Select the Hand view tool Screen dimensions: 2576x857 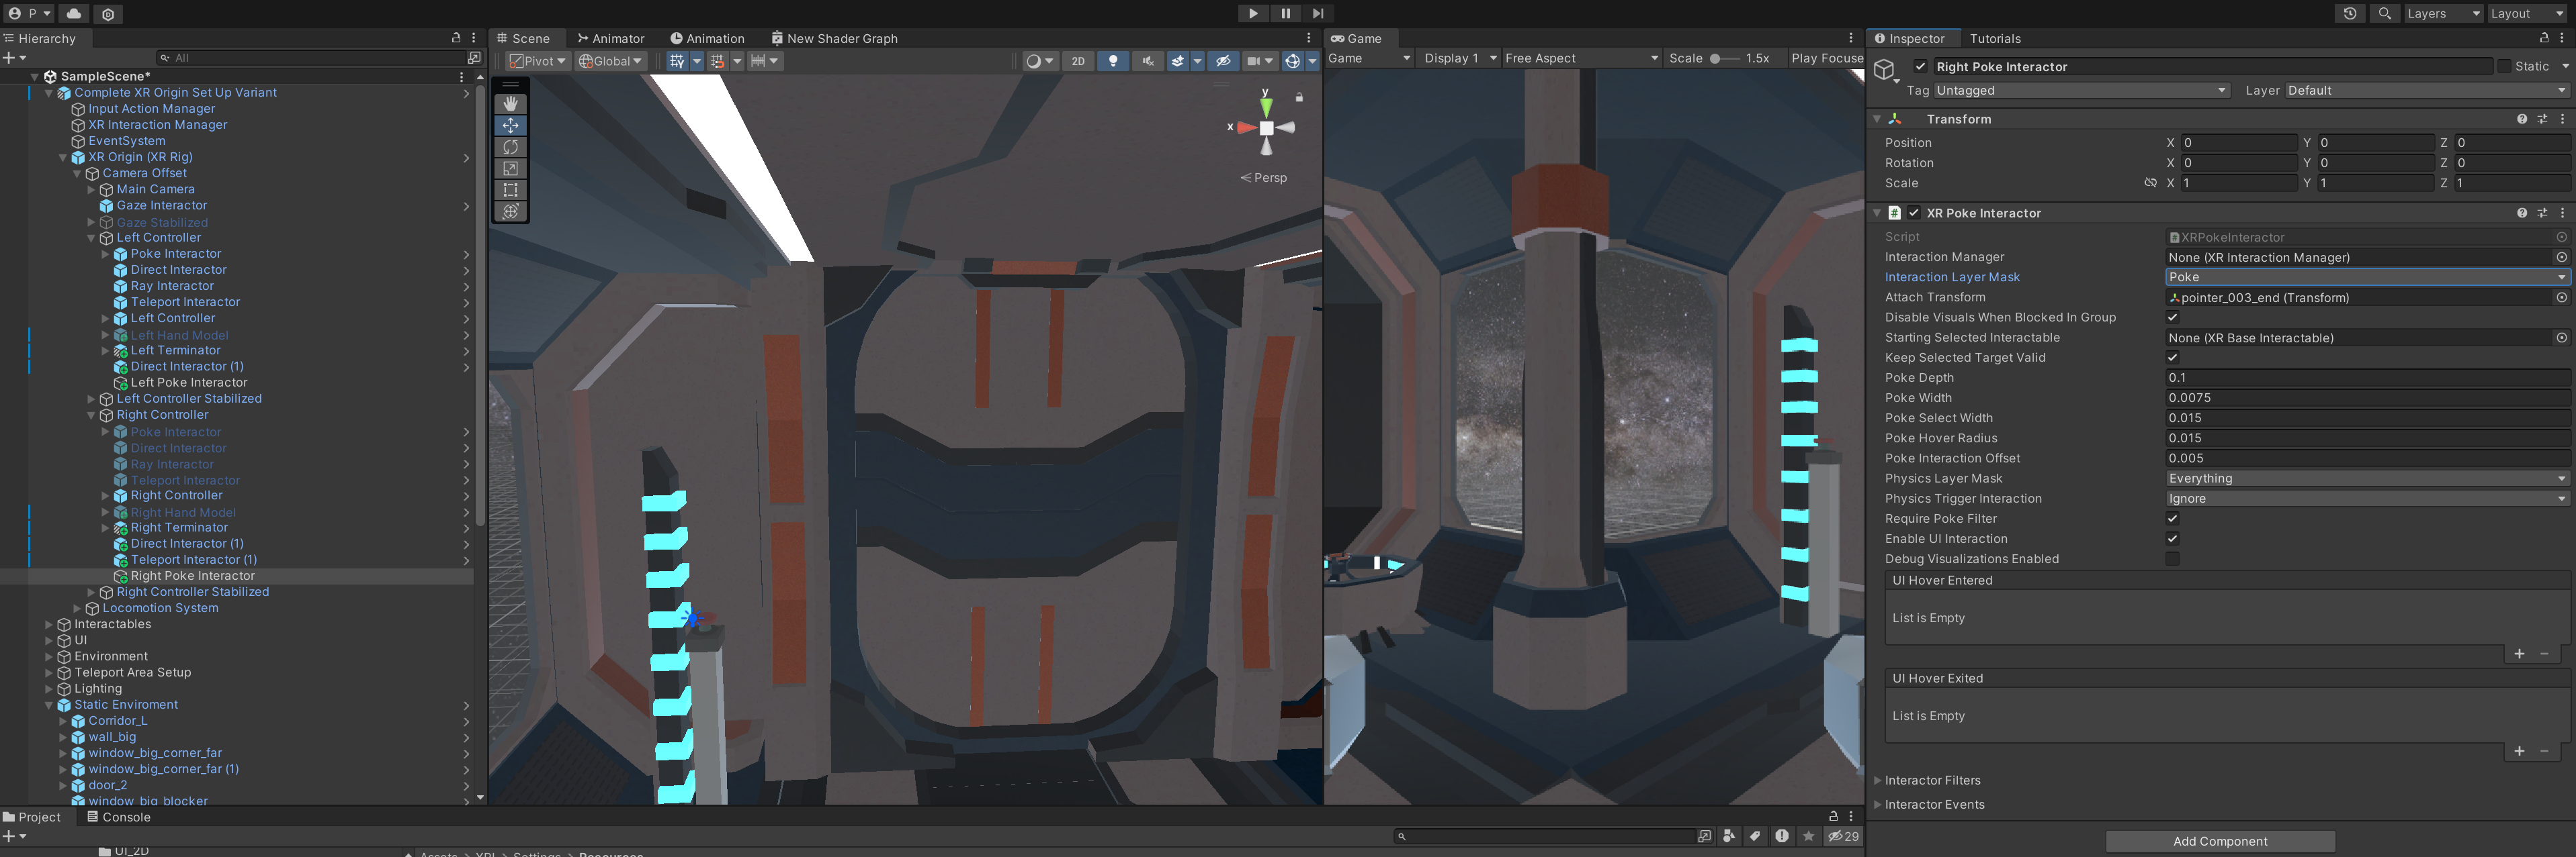510,104
